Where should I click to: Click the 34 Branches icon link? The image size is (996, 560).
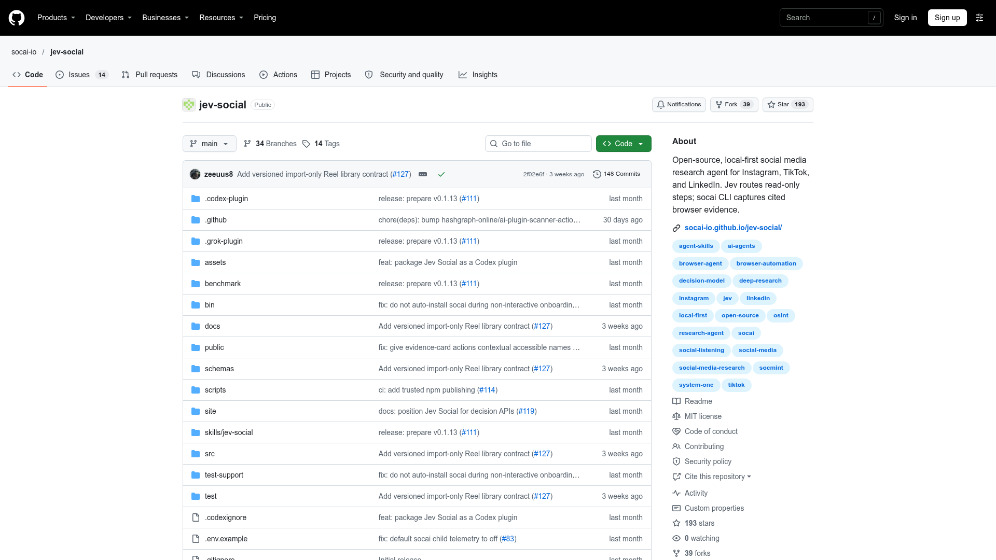270,144
